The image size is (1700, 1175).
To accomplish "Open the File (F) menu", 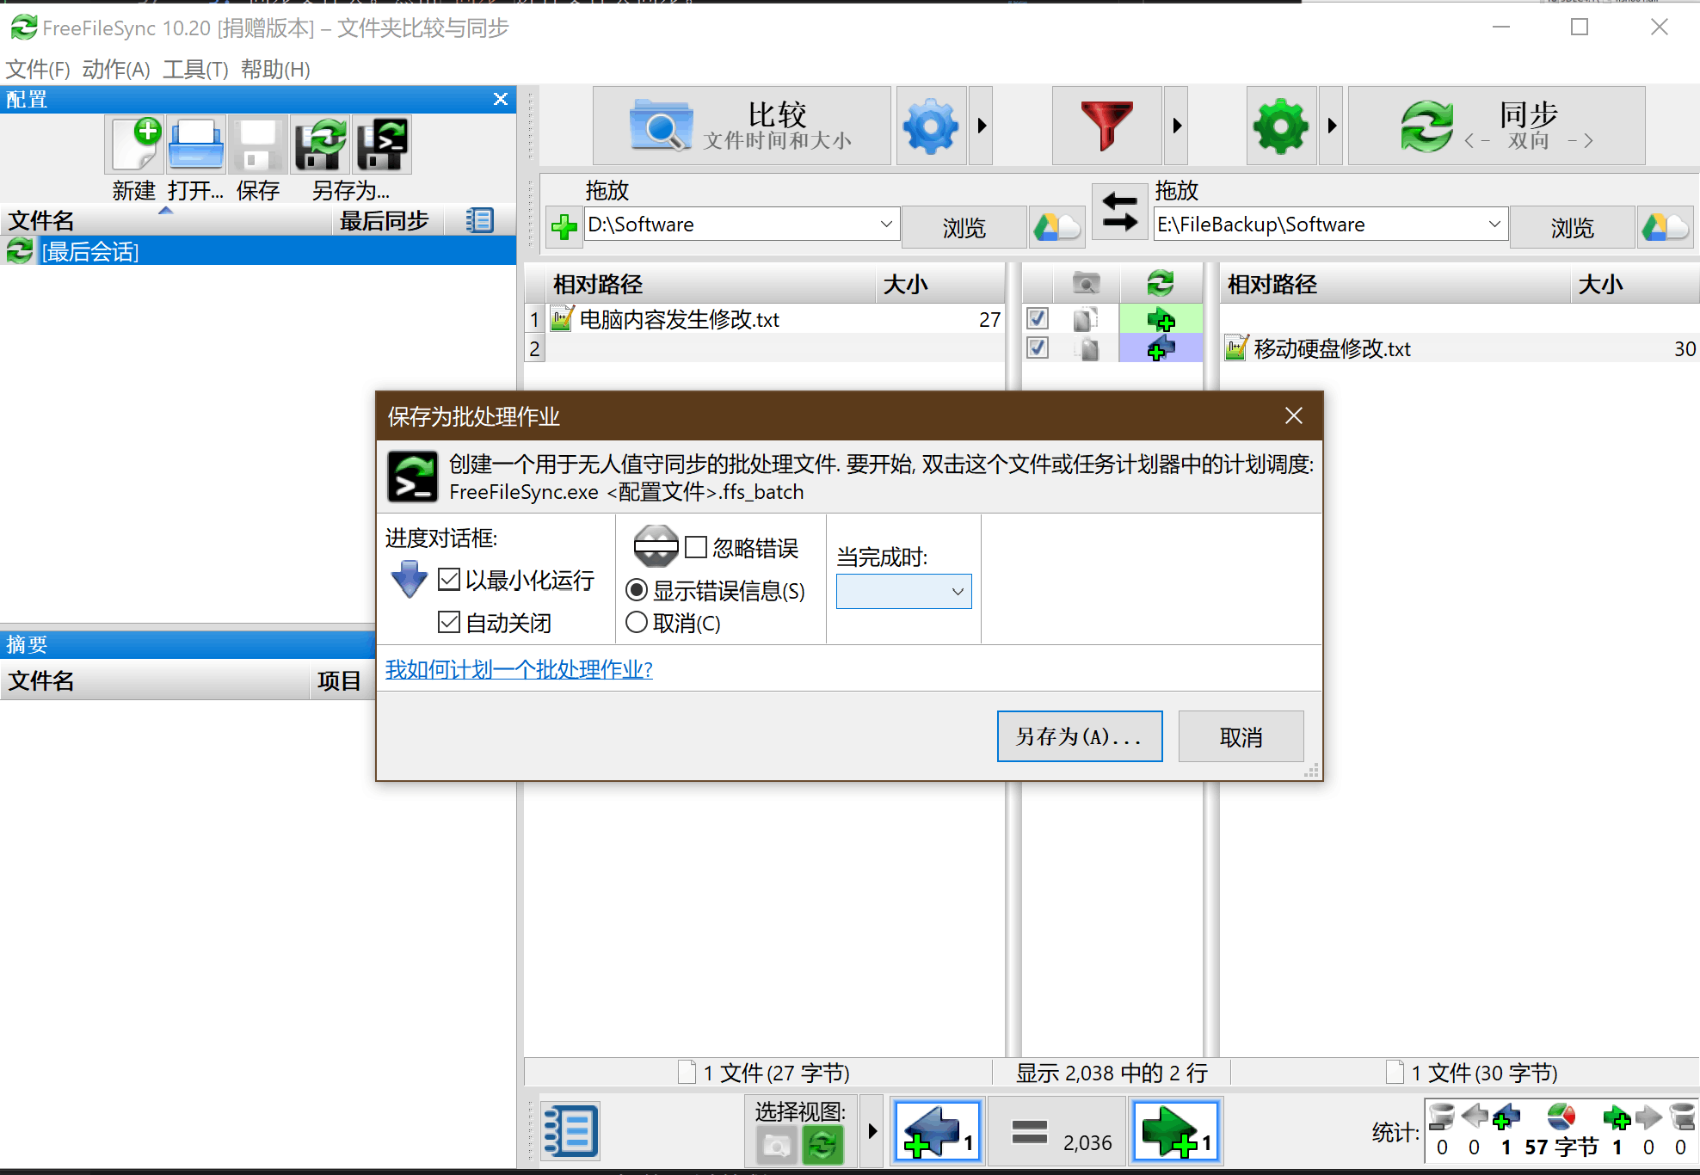I will (x=38, y=69).
